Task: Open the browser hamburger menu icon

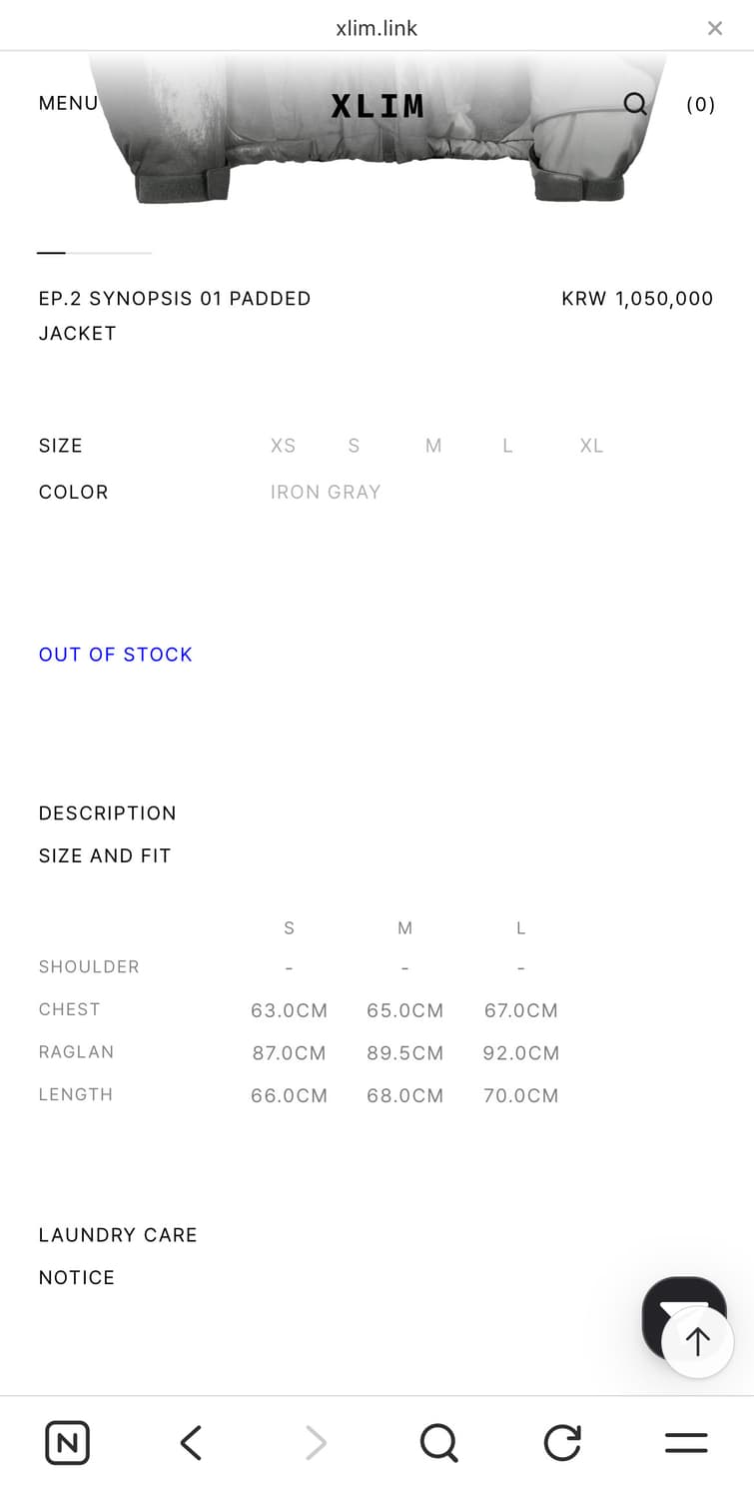Action: (686, 1443)
